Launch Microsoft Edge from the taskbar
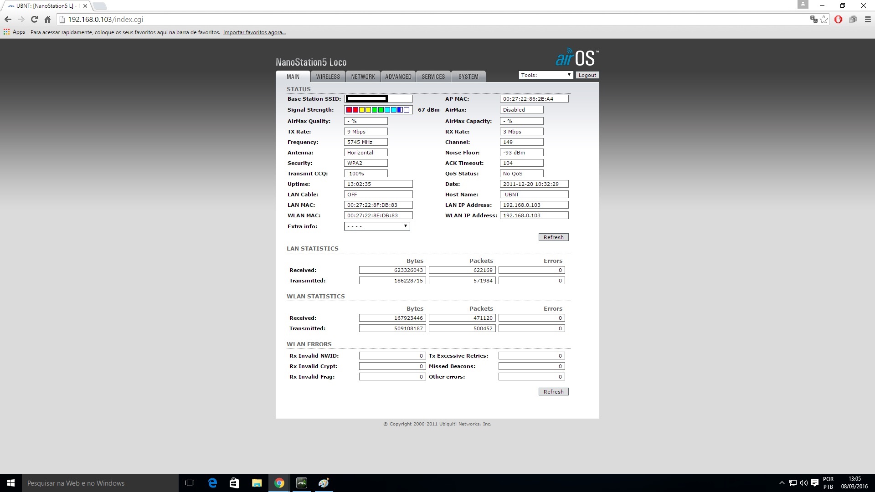 pos(212,483)
